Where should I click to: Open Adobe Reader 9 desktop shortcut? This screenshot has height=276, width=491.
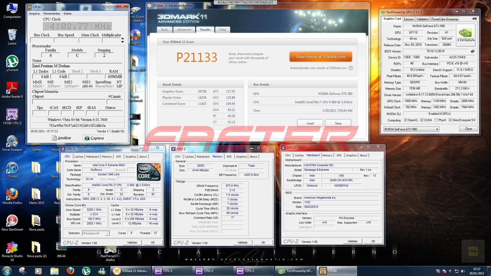[12, 90]
